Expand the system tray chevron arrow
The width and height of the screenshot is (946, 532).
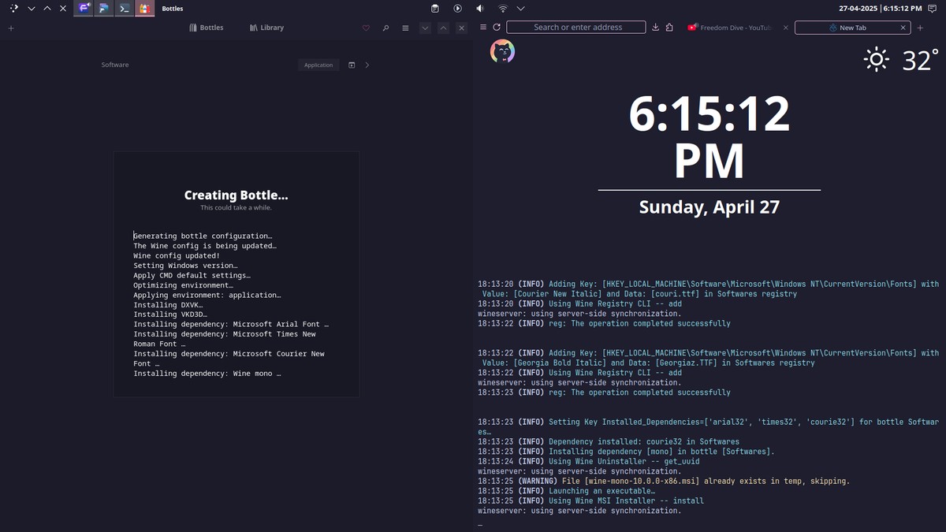click(521, 9)
